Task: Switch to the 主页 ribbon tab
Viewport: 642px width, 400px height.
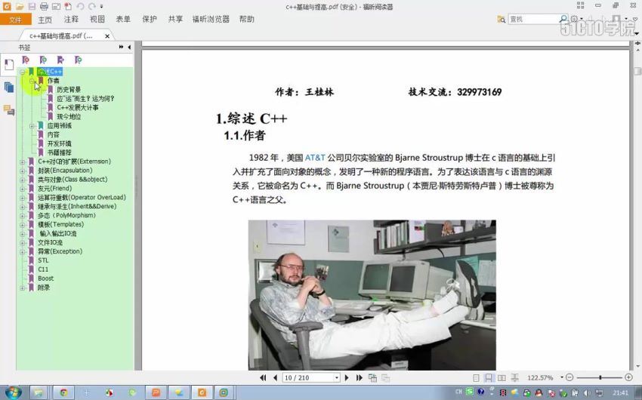Action: tap(45, 19)
